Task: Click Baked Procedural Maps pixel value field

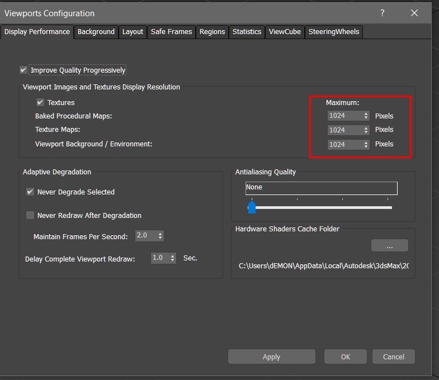Action: click(345, 116)
